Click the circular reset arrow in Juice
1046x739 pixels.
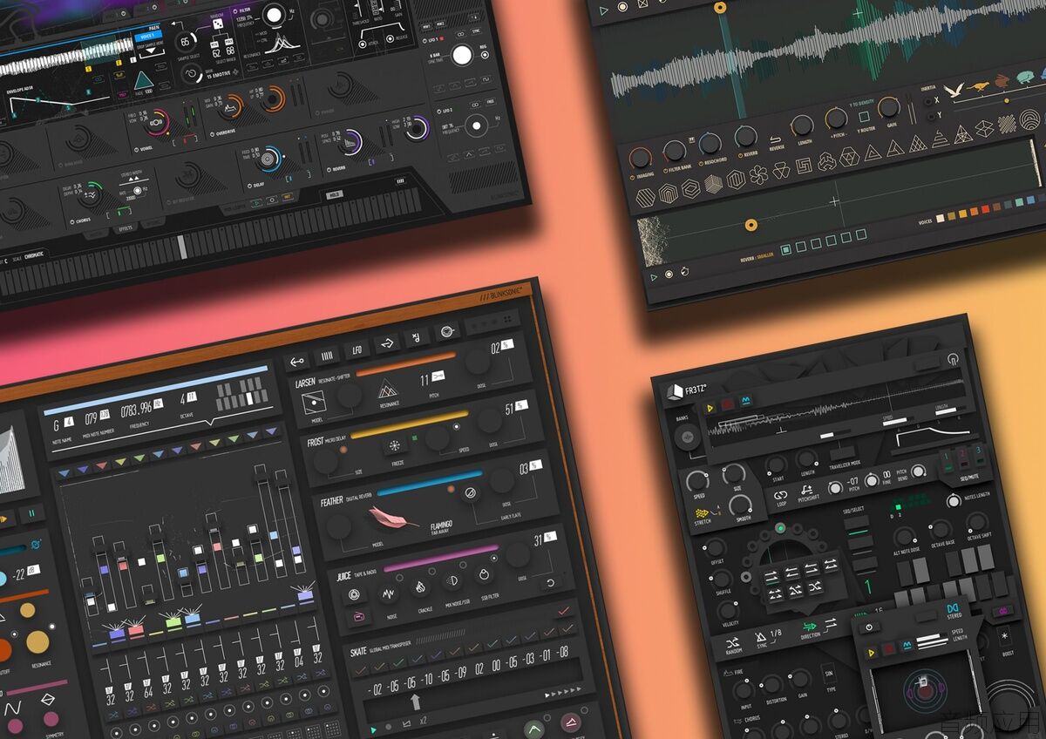[x=550, y=582]
